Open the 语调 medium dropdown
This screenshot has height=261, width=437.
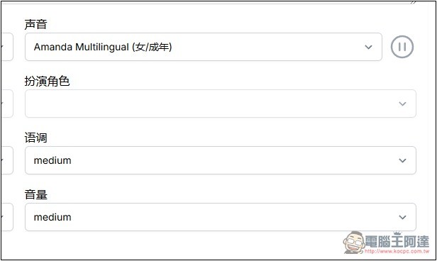coord(221,160)
